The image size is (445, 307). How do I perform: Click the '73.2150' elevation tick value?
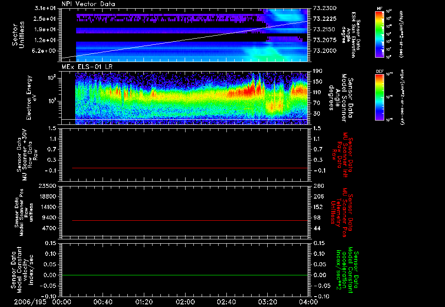pos(325,29)
